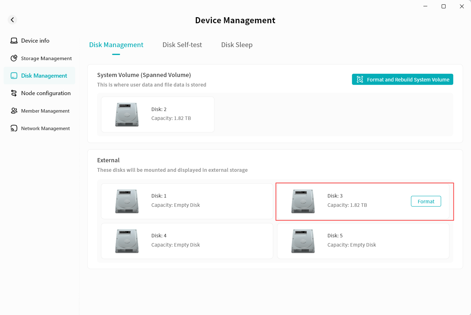The width and height of the screenshot is (471, 315).
Task: Select the Disk 4 empty disk card
Action: click(187, 241)
